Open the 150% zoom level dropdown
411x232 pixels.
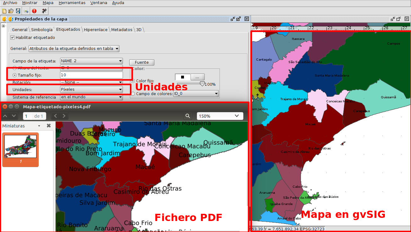[x=220, y=116]
